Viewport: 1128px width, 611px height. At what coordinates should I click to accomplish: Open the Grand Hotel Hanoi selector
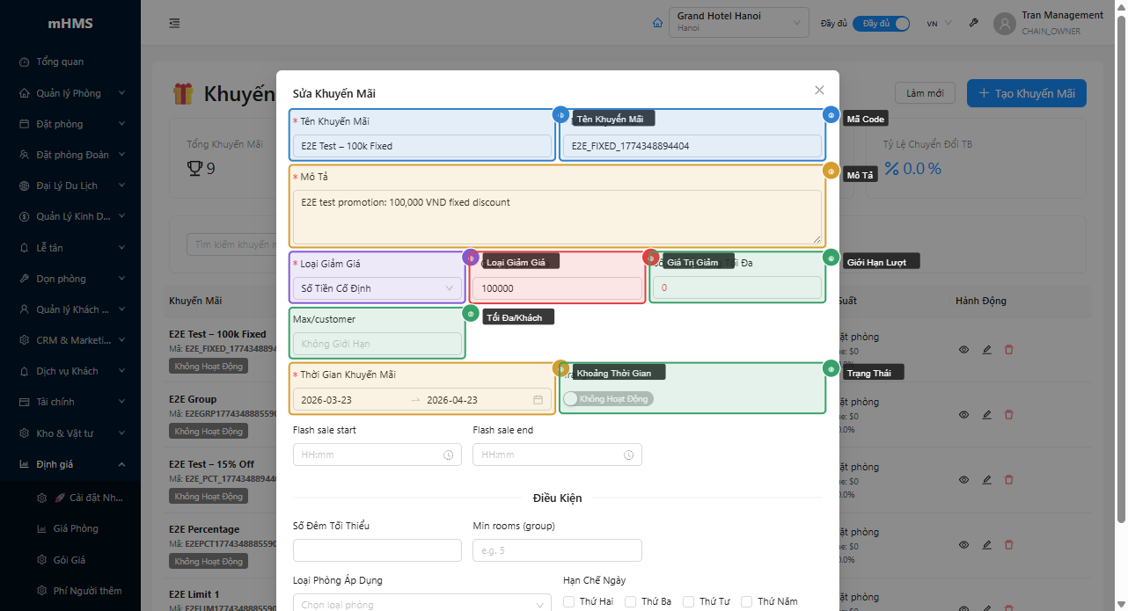pos(738,23)
